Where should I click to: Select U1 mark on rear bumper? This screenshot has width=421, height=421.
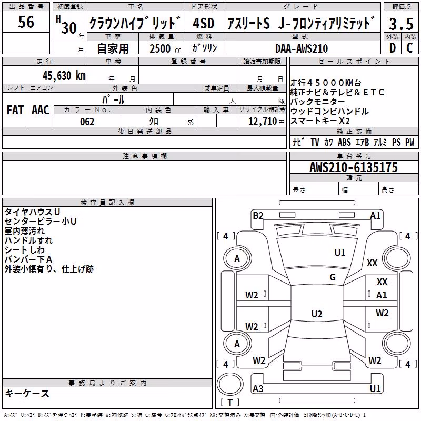click(375, 388)
